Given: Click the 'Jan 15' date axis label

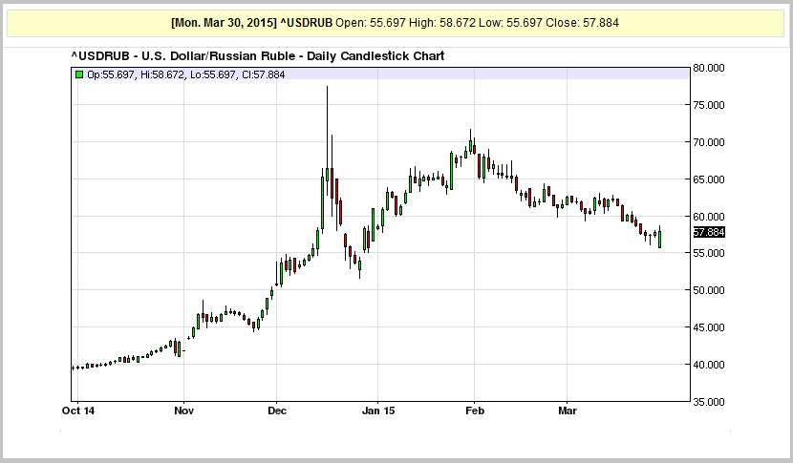Looking at the screenshot, I should pyautogui.click(x=378, y=410).
